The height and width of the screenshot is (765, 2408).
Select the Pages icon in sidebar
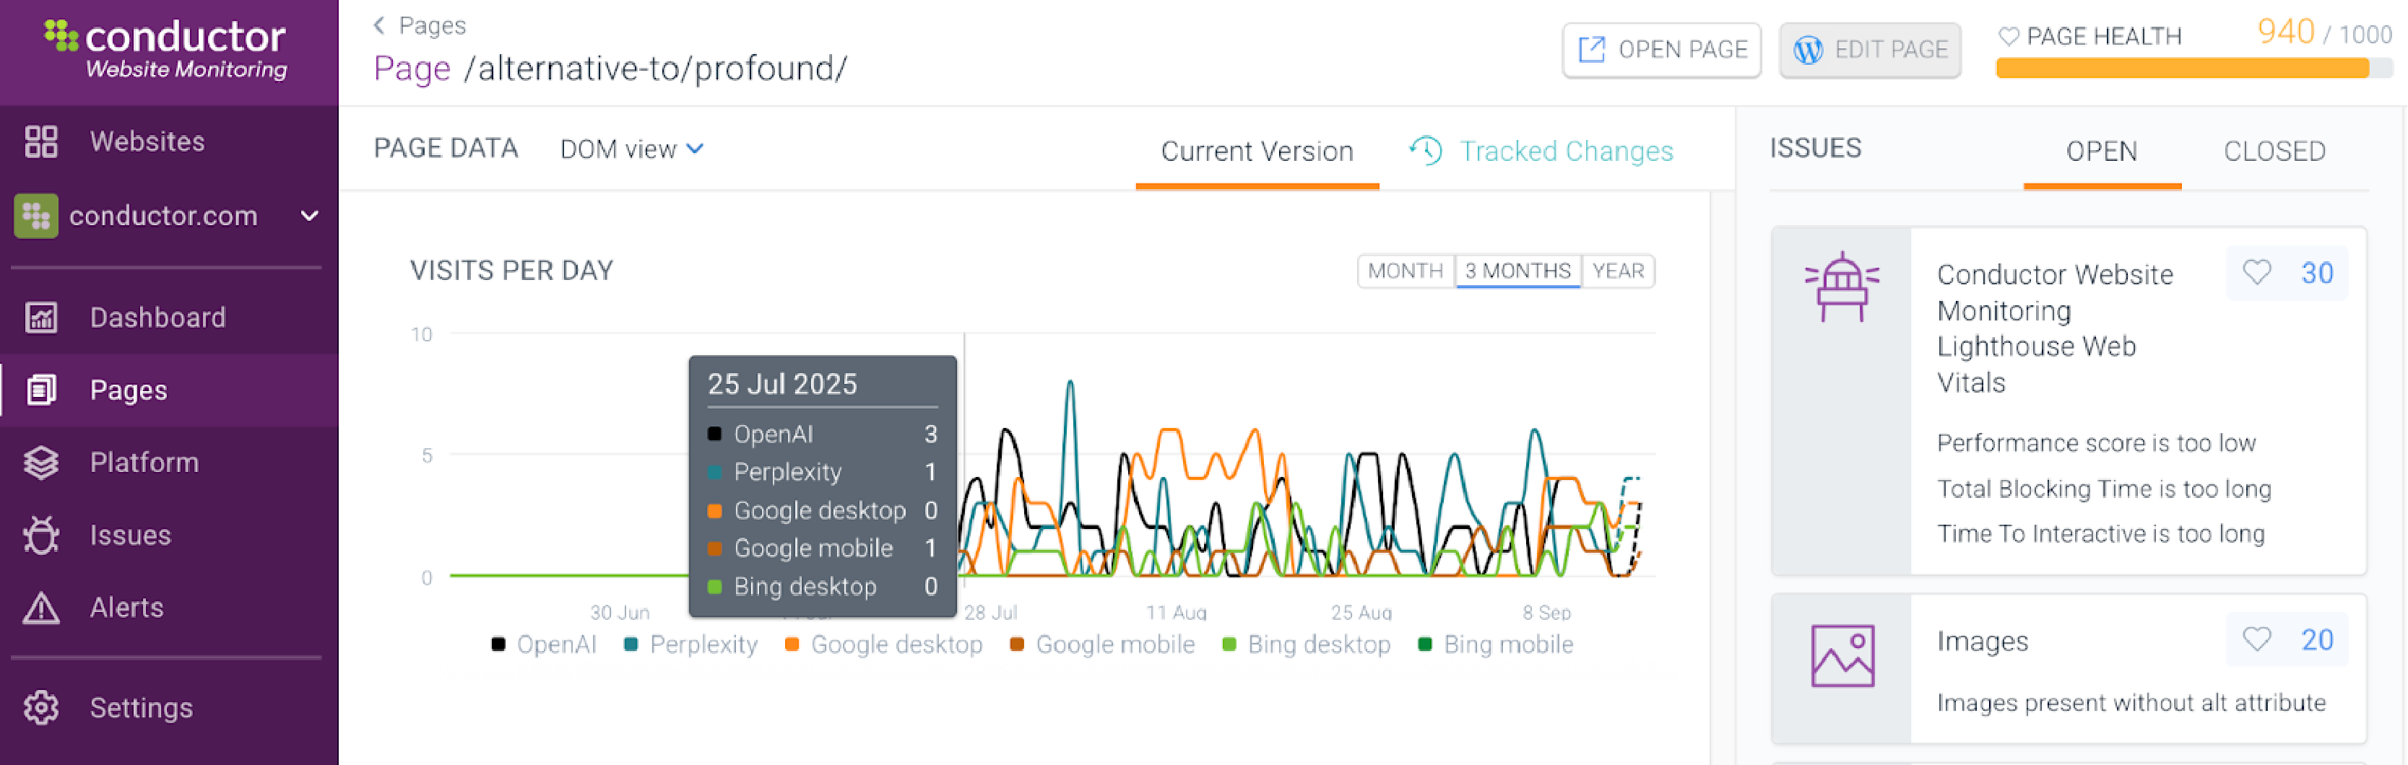click(41, 390)
